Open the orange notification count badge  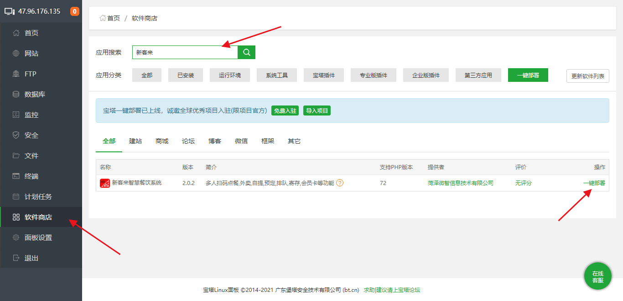click(x=75, y=11)
